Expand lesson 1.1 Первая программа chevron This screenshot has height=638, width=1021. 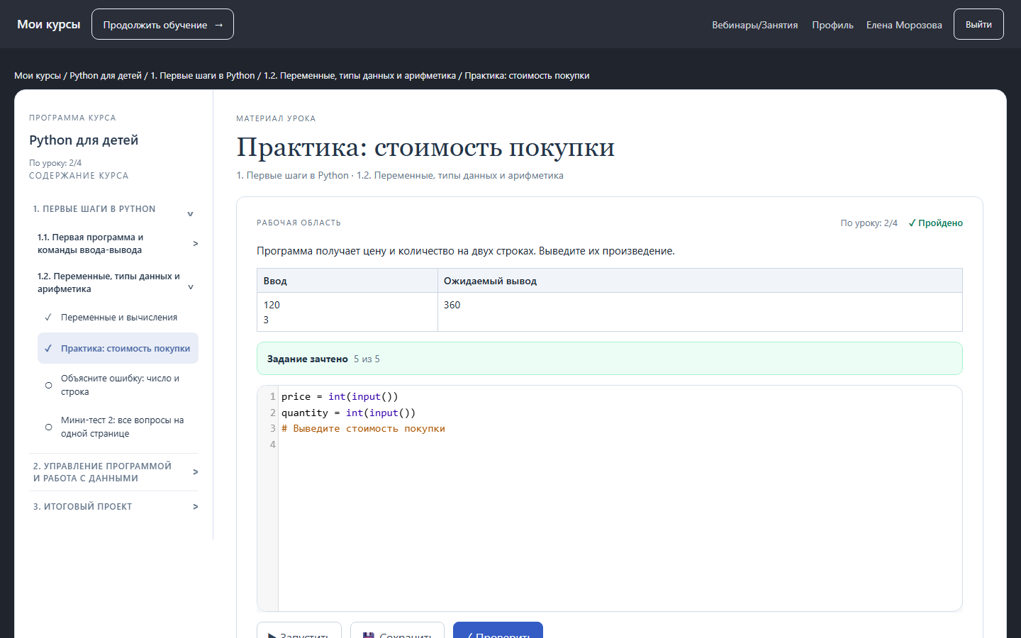196,243
